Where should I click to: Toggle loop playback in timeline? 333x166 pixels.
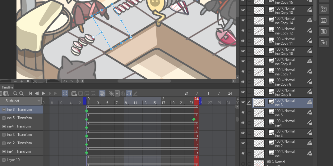tap(65, 93)
